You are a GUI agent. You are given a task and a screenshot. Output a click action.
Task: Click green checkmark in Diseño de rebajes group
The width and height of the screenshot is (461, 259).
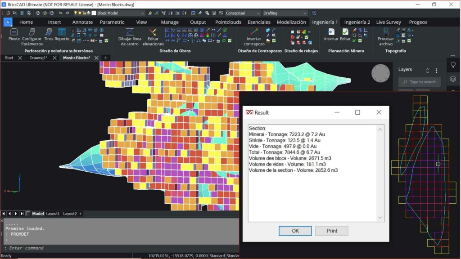point(306,37)
